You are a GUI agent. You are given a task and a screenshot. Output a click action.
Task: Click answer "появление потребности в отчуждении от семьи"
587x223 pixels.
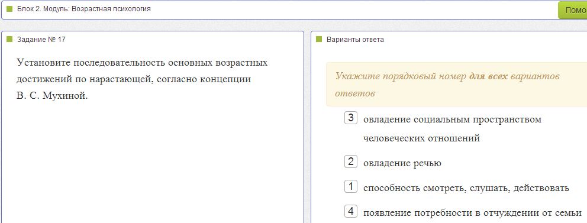click(472, 213)
